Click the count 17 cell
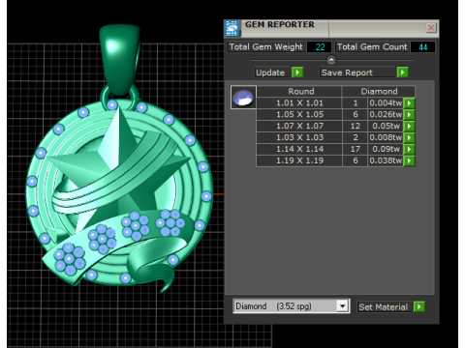465x348 pixels. point(356,149)
